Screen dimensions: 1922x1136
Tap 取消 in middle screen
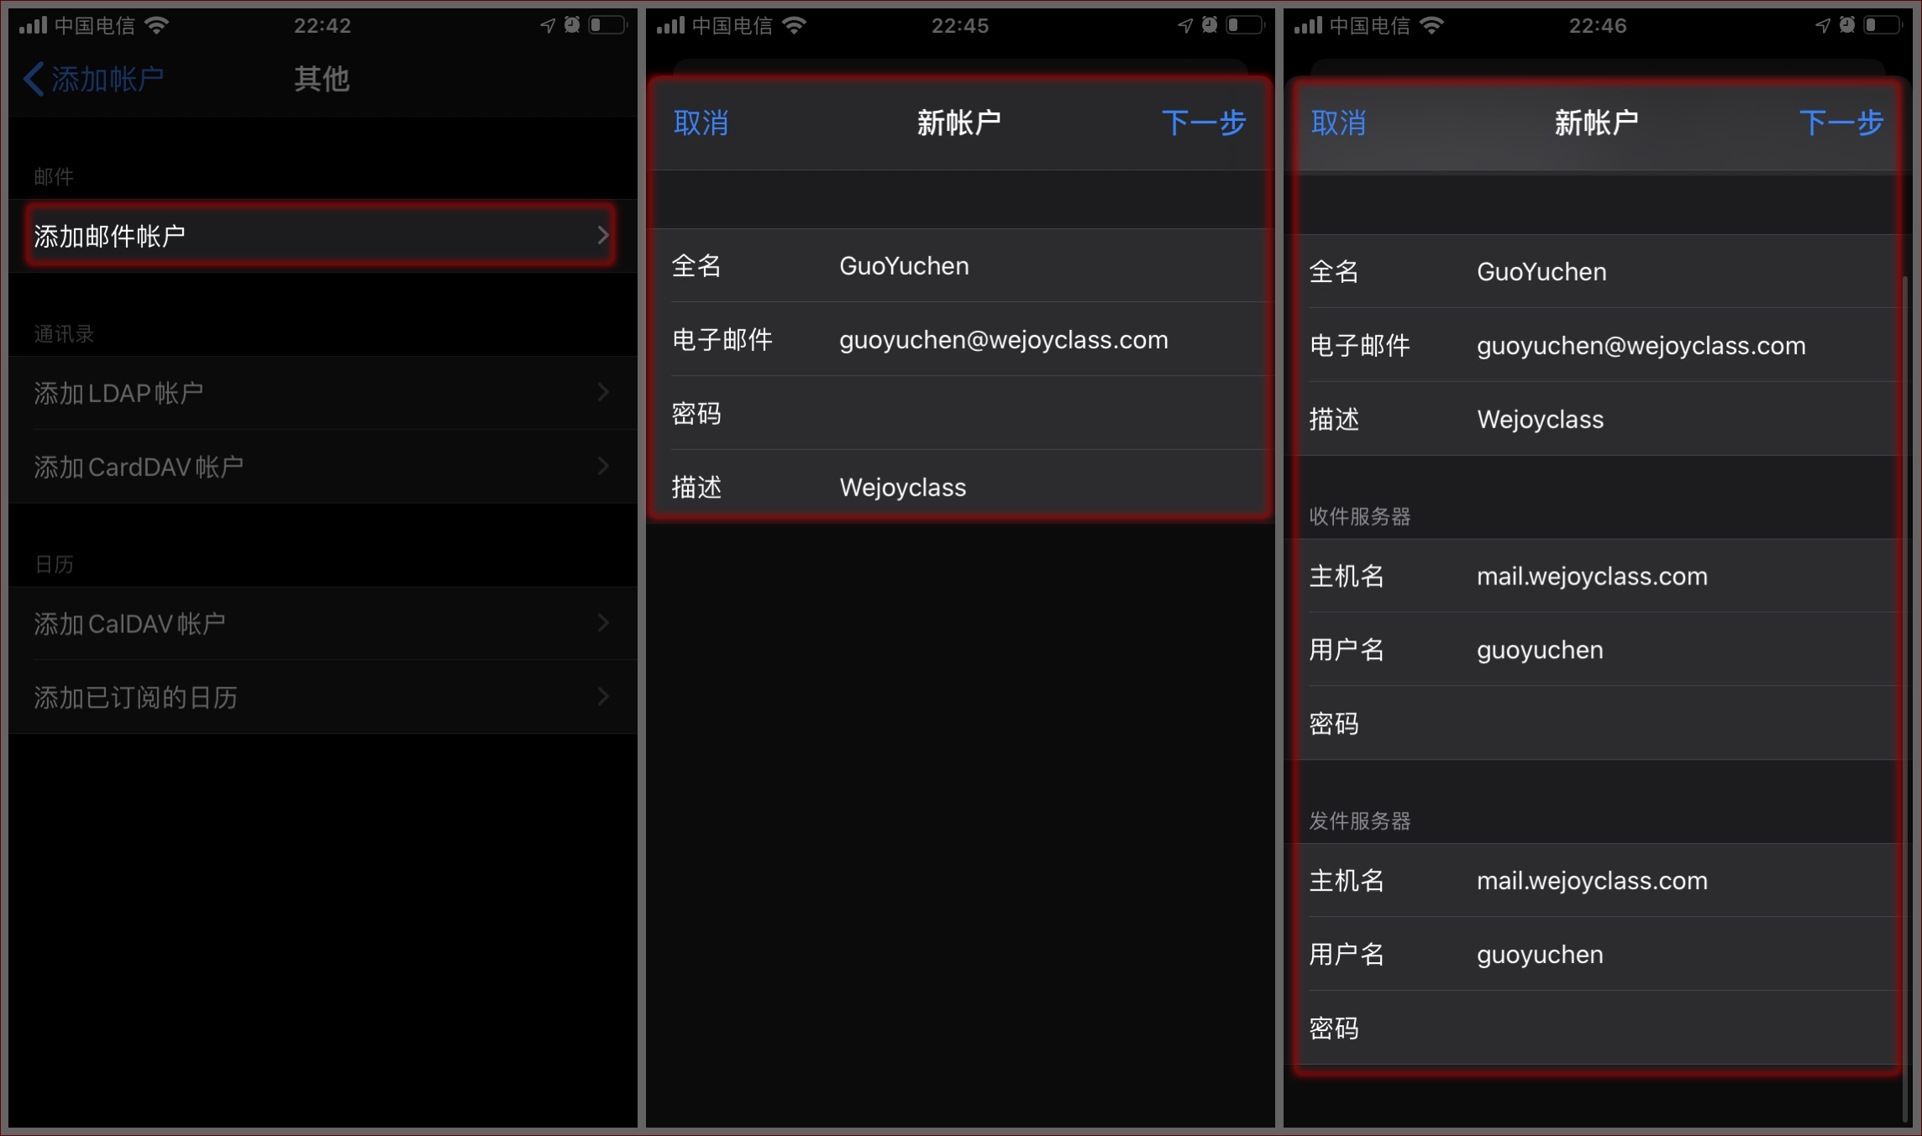[701, 123]
